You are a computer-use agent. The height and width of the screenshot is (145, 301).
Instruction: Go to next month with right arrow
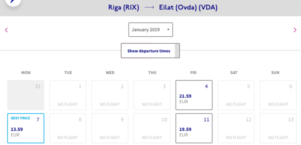click(295, 30)
